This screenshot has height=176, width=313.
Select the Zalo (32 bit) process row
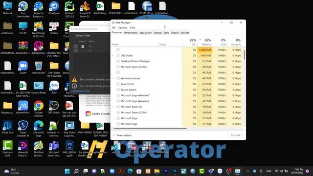[x=177, y=84]
